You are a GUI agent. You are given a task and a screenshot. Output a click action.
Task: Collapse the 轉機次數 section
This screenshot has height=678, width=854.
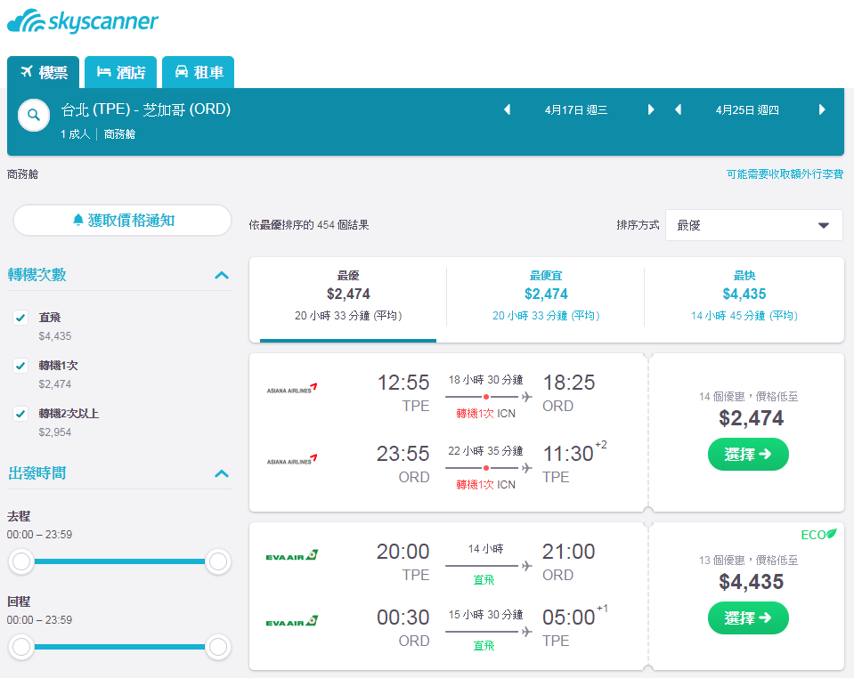(x=222, y=275)
